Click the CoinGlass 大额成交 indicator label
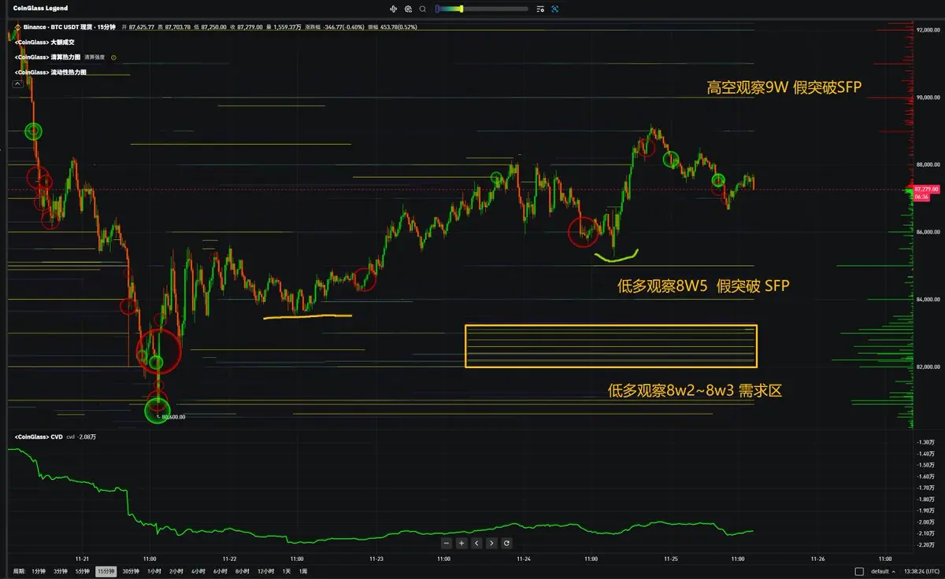945x579 pixels. point(44,42)
